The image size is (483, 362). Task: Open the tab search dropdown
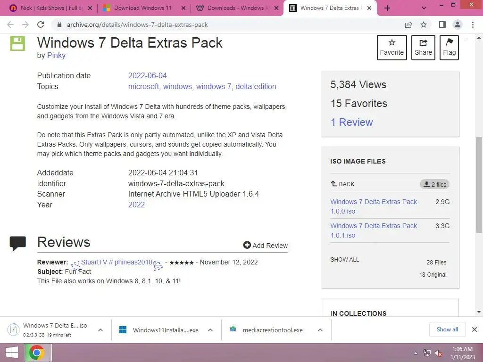(424, 8)
